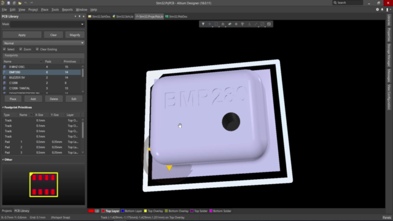Select the Place Line tool
Viewport: 393px width, 221px height.
point(255,24)
